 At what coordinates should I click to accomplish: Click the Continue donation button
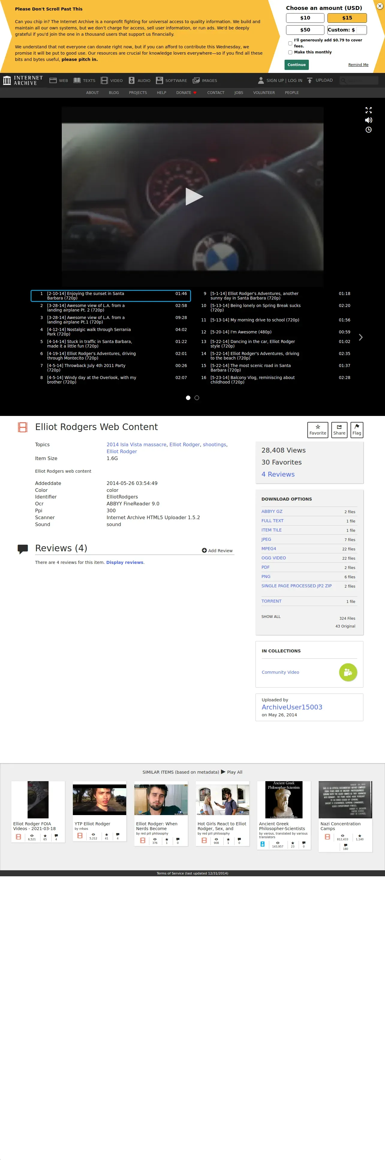(297, 65)
